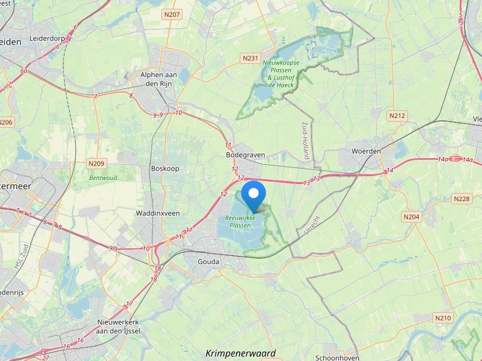
Task: Click the Nieuwerkerk aan den IJssel label
Action: pyautogui.click(x=118, y=327)
